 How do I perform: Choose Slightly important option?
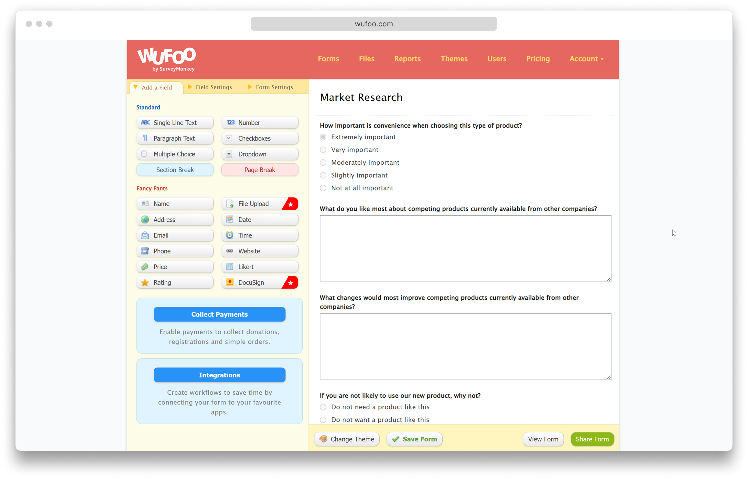[x=323, y=175]
